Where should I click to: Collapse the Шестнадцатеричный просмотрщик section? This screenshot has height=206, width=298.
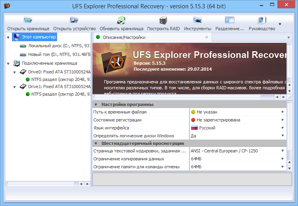pos(96,143)
